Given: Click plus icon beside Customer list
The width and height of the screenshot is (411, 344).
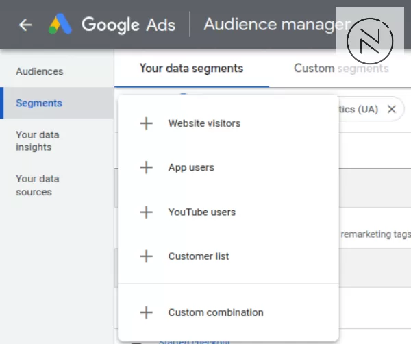Looking at the screenshot, I should tap(146, 256).
